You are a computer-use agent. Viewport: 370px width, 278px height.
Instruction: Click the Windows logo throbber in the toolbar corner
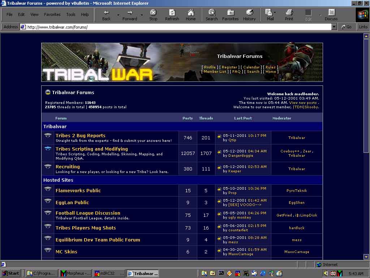click(x=362, y=15)
